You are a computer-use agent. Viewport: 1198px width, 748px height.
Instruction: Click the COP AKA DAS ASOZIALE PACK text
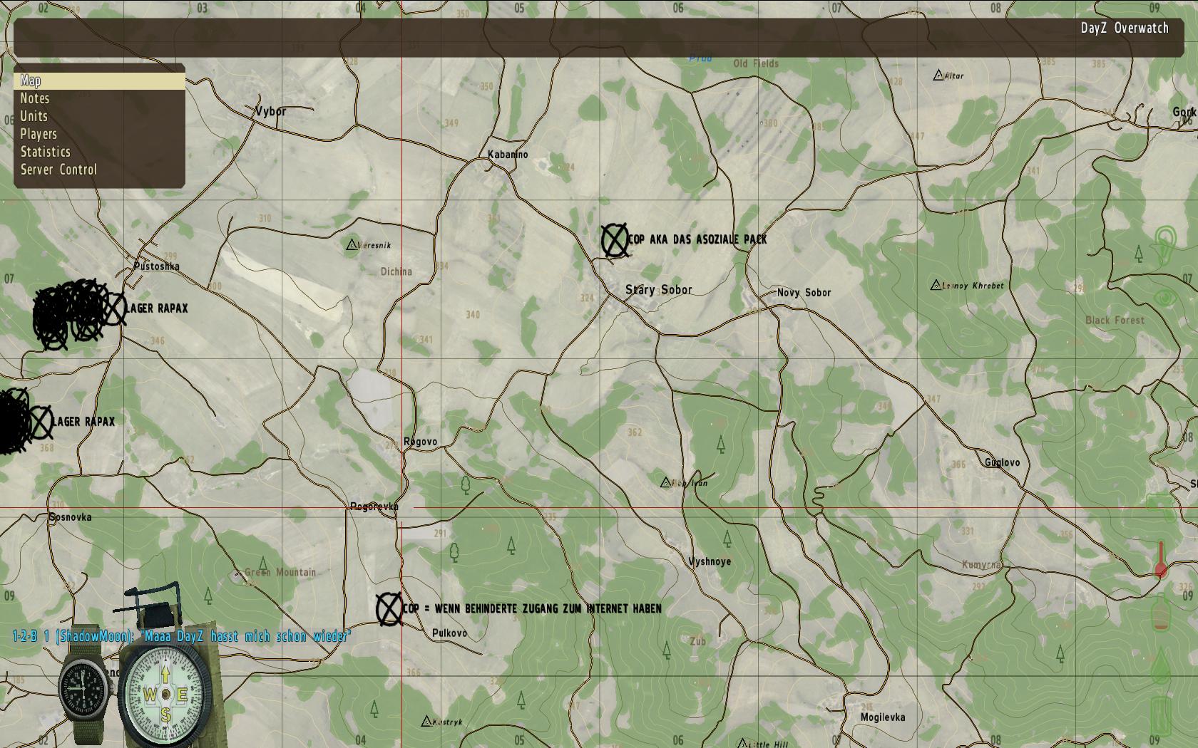pyautogui.click(x=698, y=239)
